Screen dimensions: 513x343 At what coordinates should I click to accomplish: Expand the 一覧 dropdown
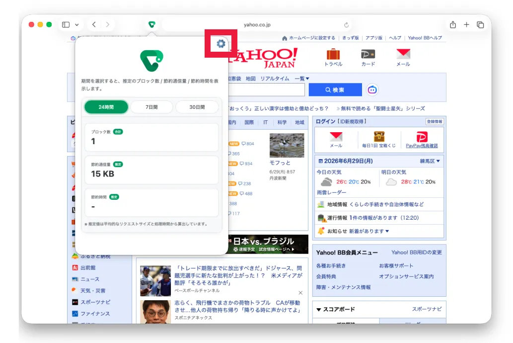pos(301,79)
